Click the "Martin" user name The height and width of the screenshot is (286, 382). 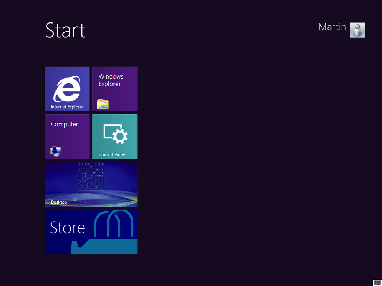point(332,27)
